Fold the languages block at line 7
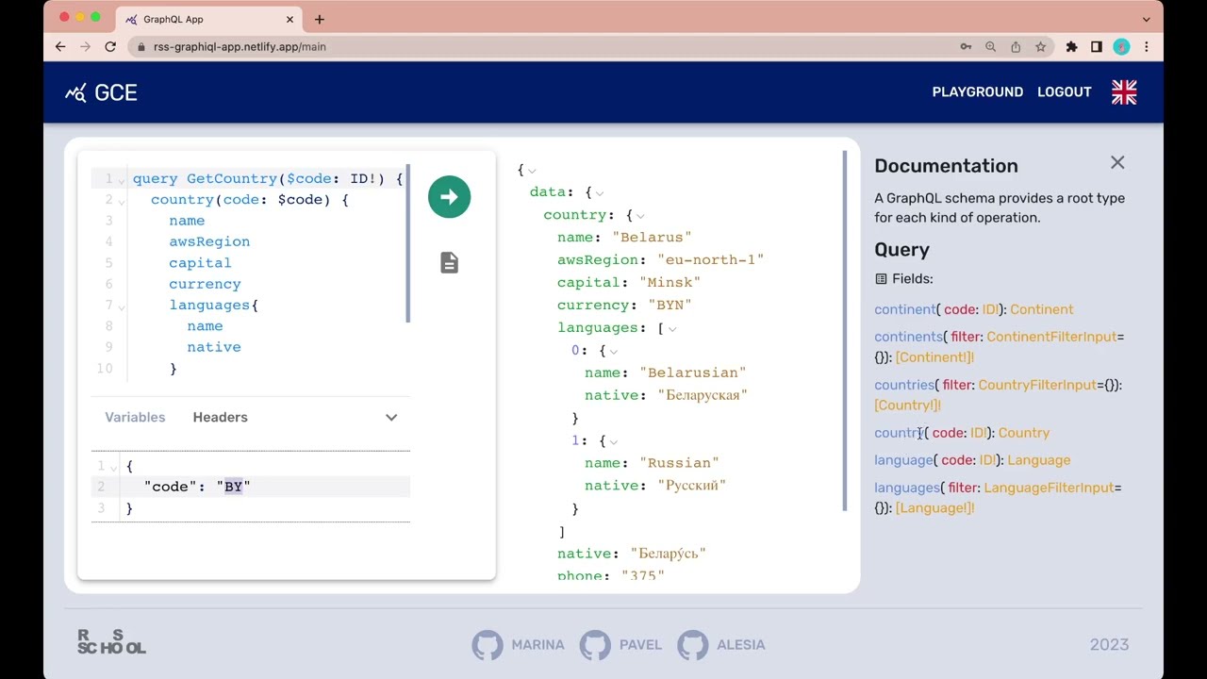Viewport: 1207px width, 679px height. [122, 306]
